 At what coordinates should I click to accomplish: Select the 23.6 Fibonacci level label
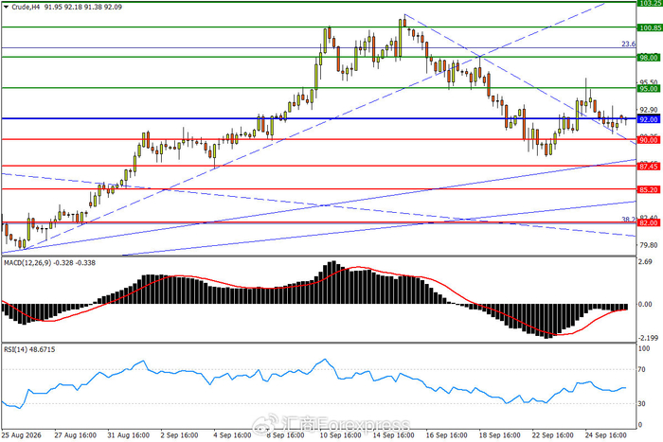(x=628, y=44)
